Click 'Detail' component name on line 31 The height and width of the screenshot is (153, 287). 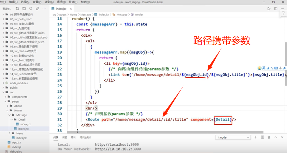coord(223,120)
